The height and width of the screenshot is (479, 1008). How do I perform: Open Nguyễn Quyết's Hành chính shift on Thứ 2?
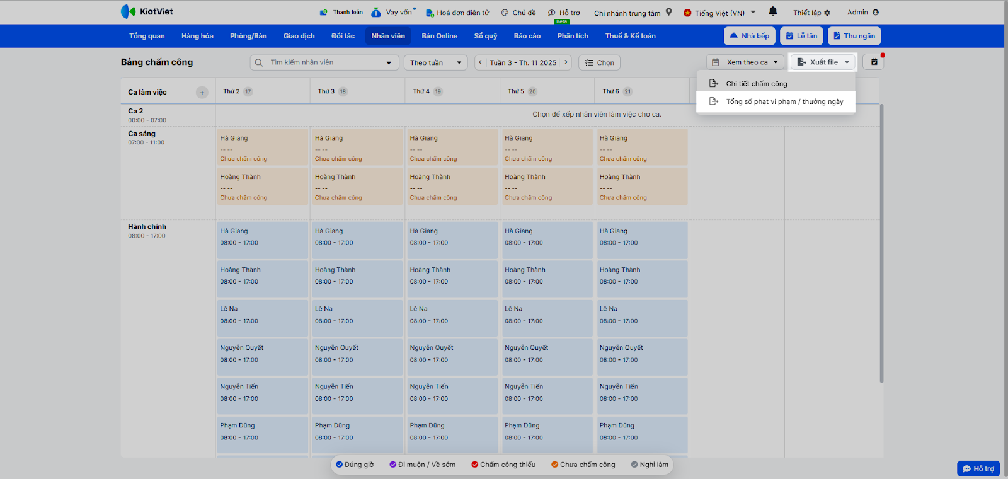click(x=263, y=357)
